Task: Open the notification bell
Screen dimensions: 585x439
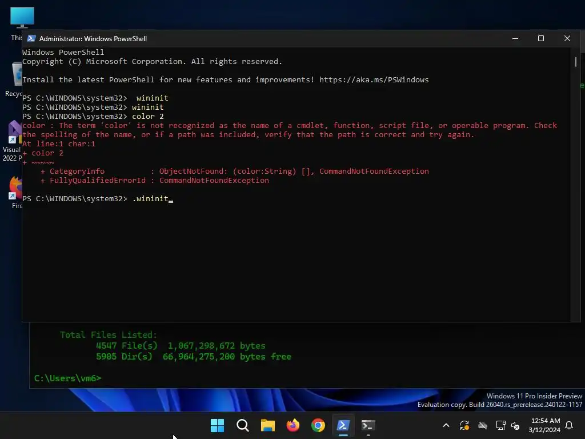Action: click(x=570, y=425)
